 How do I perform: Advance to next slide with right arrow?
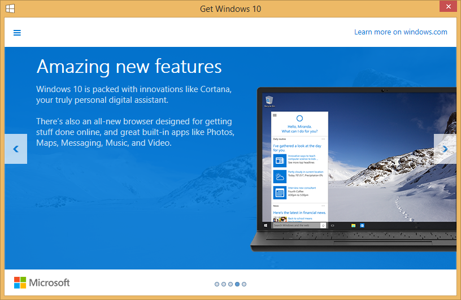click(x=445, y=149)
